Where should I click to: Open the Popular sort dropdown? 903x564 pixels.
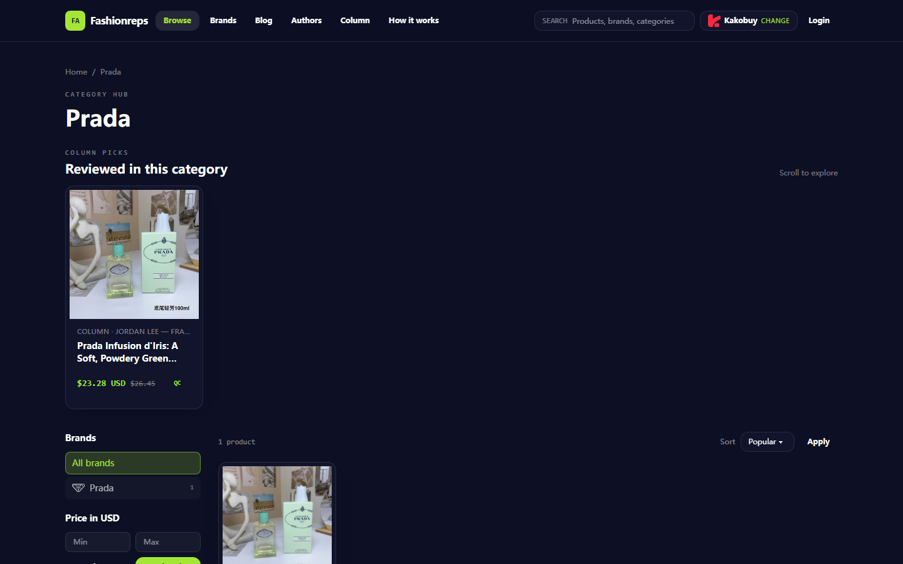pos(767,442)
